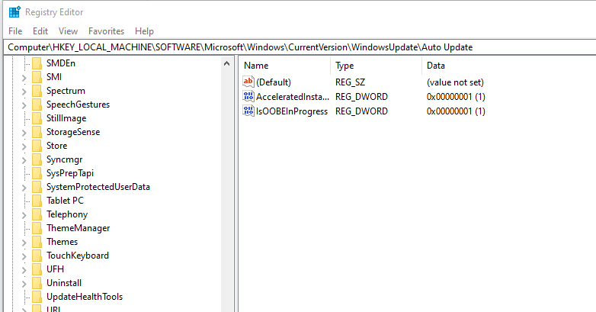
Task: Click the registry path address bar
Action: [300, 47]
